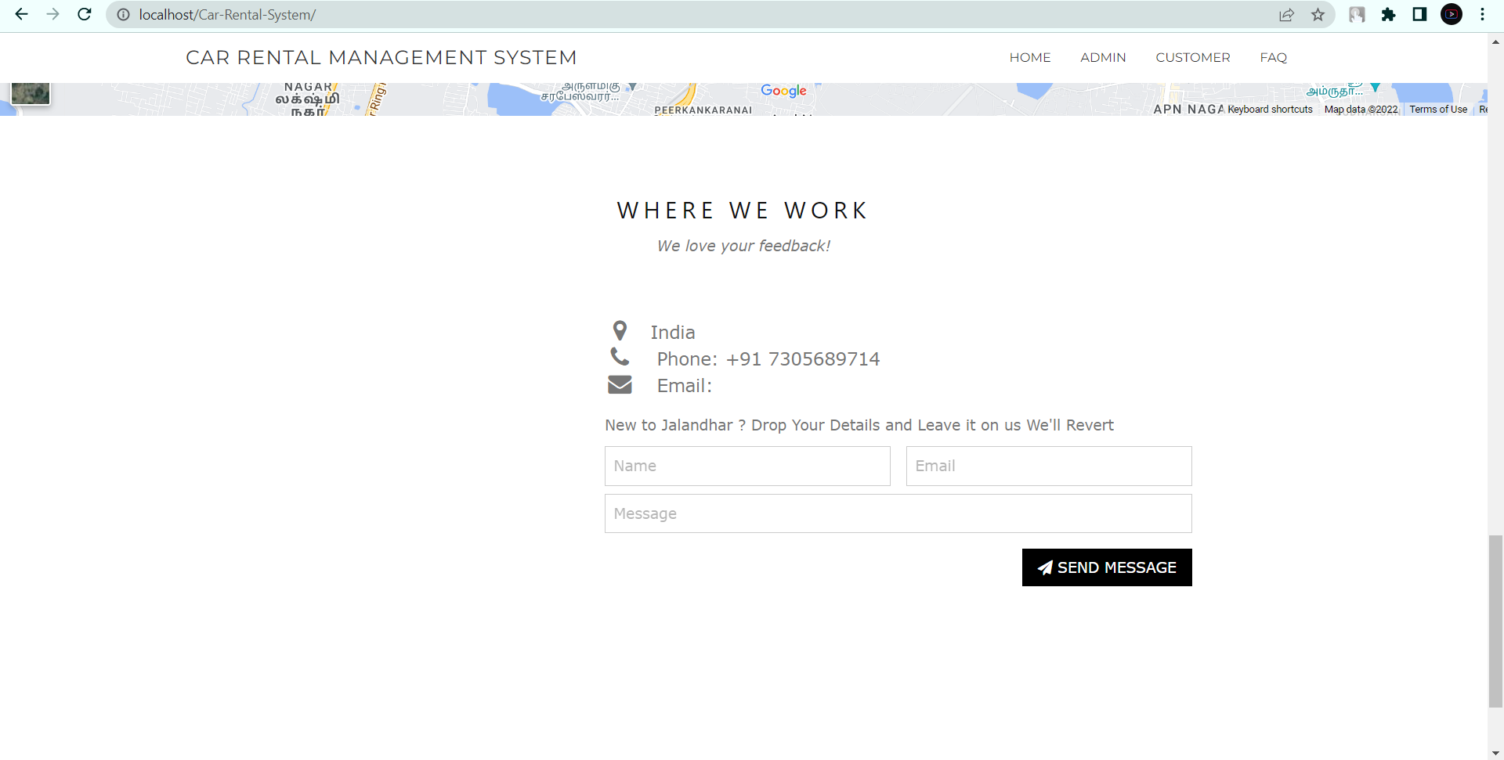Focus the Name input field
This screenshot has height=760, width=1504.
click(747, 466)
